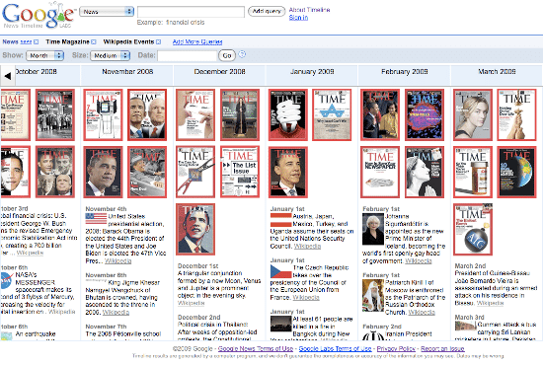Open the TIME cover with the light bulb in January
Screen dimensions: 543x365
[x=287, y=114]
